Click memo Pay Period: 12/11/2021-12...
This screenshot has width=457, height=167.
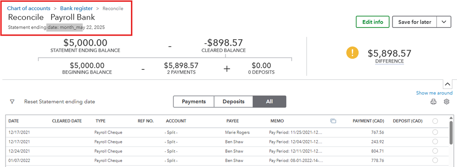[296, 151]
